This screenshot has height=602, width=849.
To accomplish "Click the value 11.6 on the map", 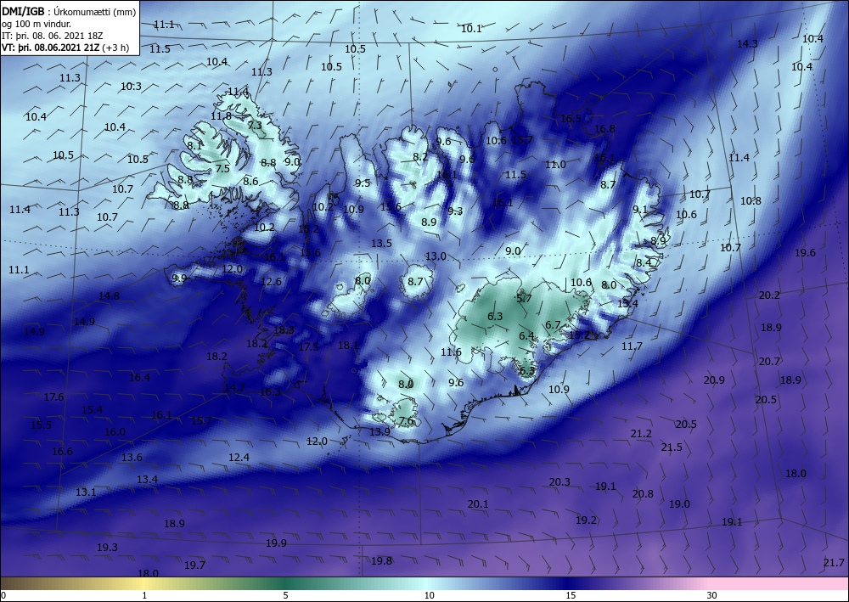I will (x=451, y=352).
